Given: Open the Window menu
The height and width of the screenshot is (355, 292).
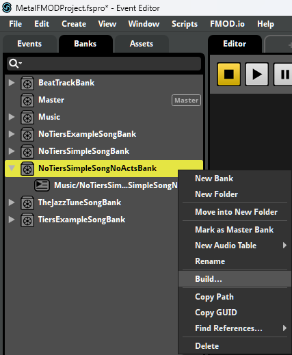Looking at the screenshot, I should (144, 24).
